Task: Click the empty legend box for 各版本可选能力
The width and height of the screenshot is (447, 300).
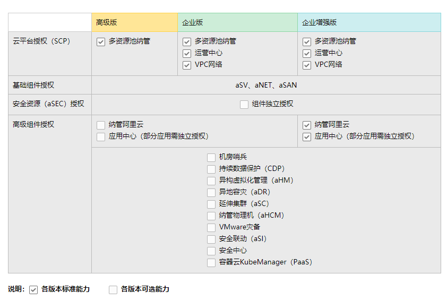Action: (113, 290)
